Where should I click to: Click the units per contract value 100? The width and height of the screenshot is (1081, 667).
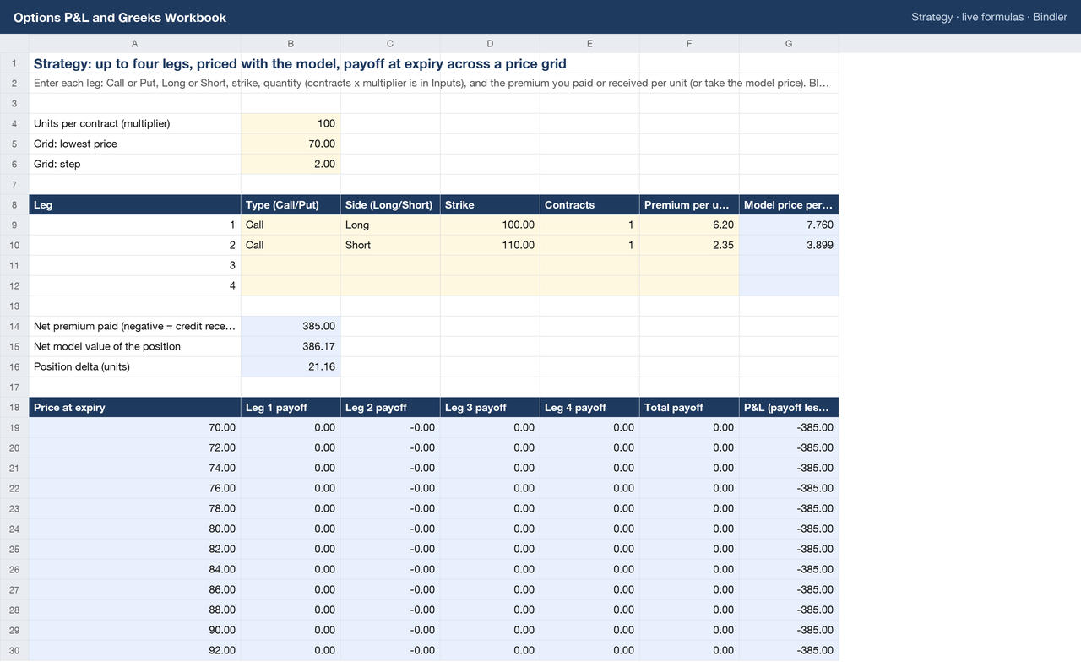pyautogui.click(x=291, y=123)
